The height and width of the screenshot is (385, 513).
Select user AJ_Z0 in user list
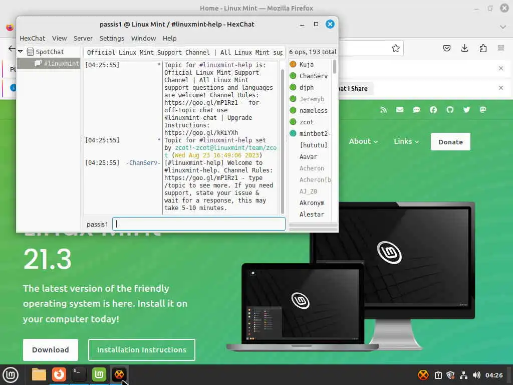click(x=308, y=191)
